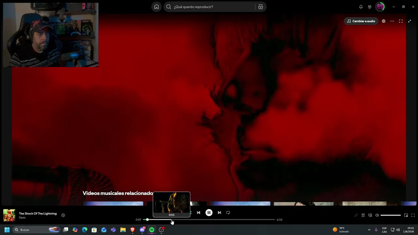The height and width of the screenshot is (235, 418).
Task: Toggle the repeat button
Action: [228, 212]
